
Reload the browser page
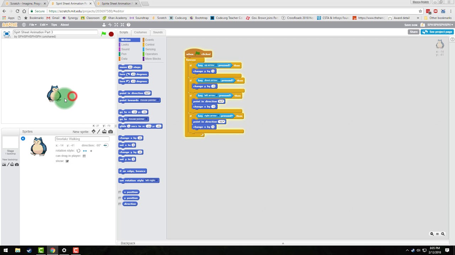(x=17, y=11)
